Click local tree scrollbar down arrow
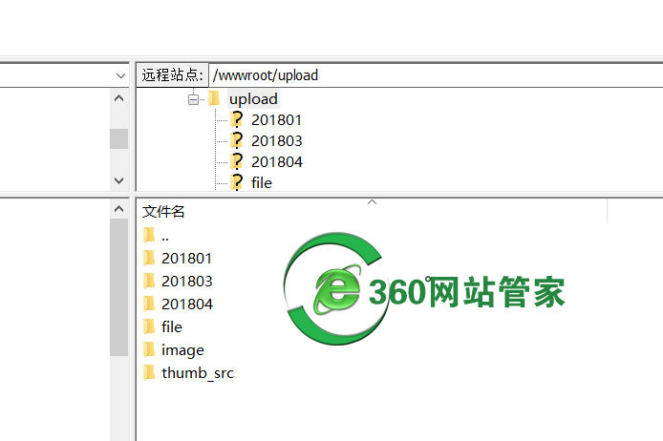The width and height of the screenshot is (663, 441). pos(118,180)
